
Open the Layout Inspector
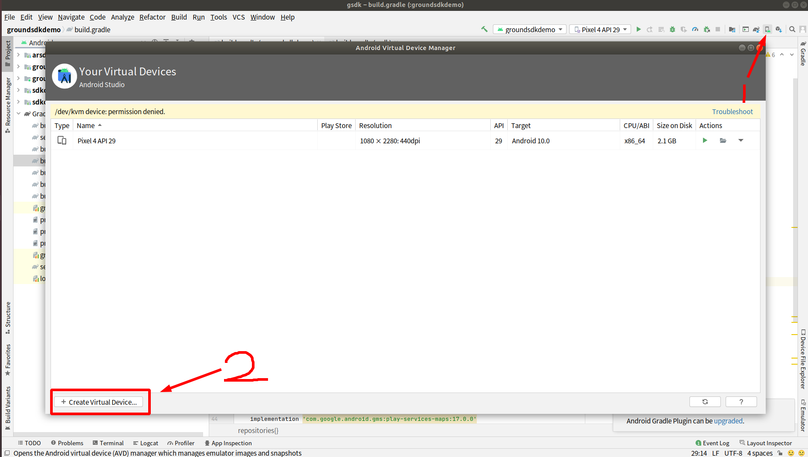click(766, 443)
